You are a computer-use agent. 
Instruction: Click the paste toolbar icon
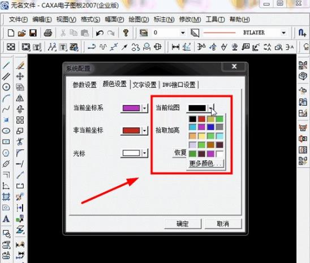coord(85,33)
